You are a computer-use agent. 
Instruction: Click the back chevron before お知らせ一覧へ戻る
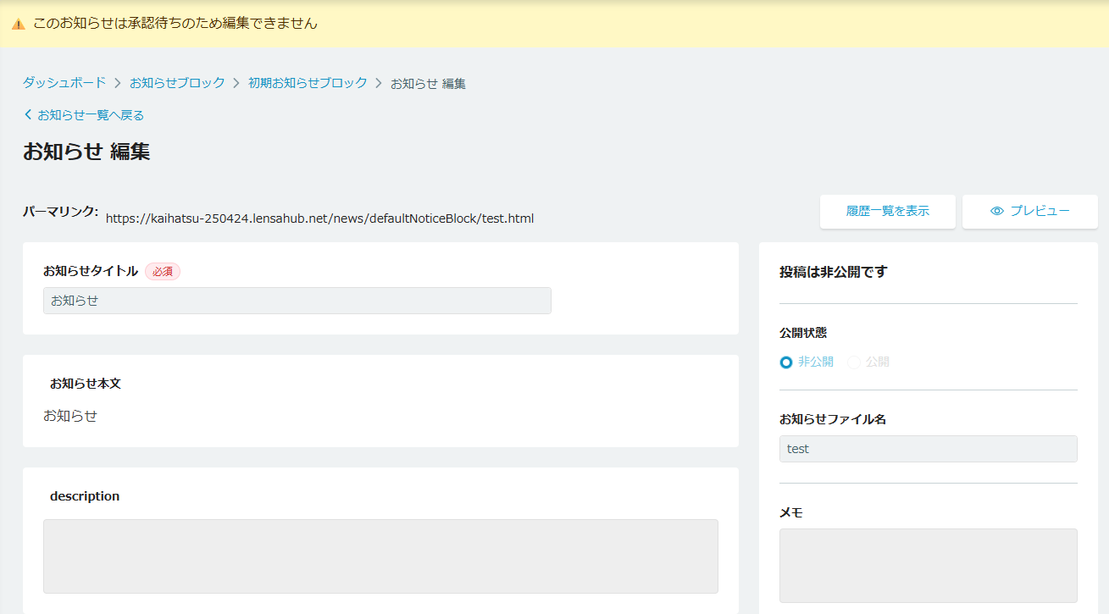28,115
